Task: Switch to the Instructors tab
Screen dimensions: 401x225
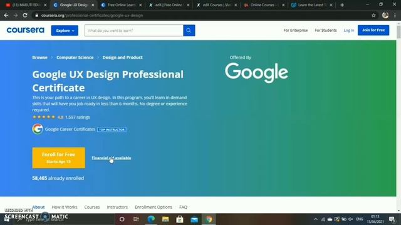Action: pos(117,207)
